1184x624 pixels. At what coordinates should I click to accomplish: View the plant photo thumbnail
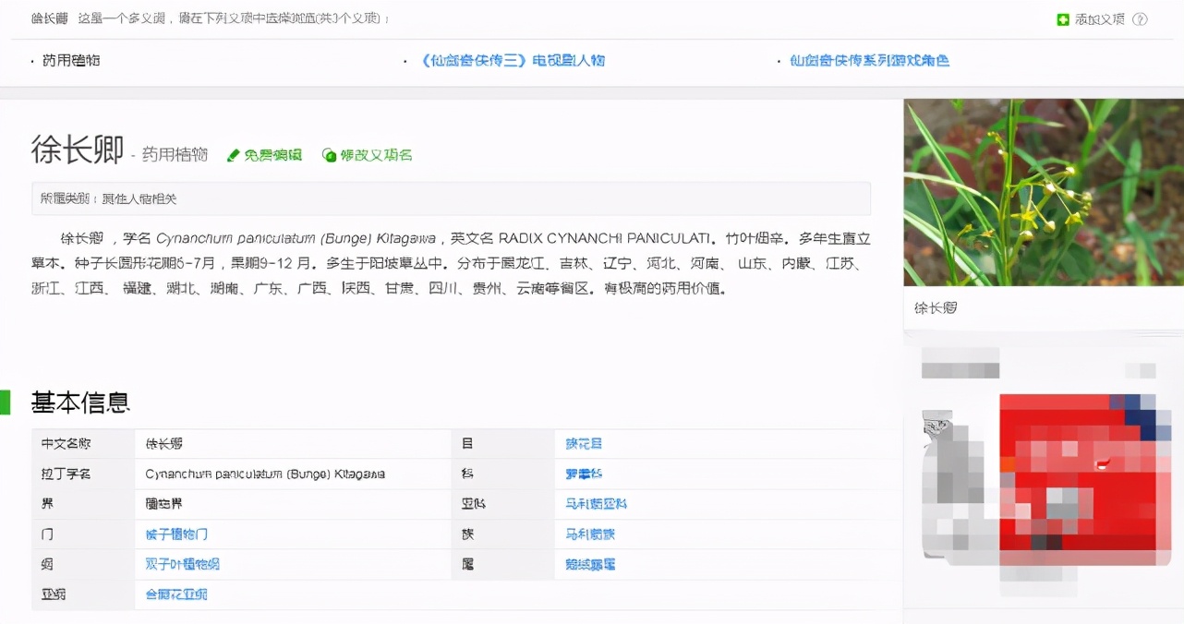1042,192
